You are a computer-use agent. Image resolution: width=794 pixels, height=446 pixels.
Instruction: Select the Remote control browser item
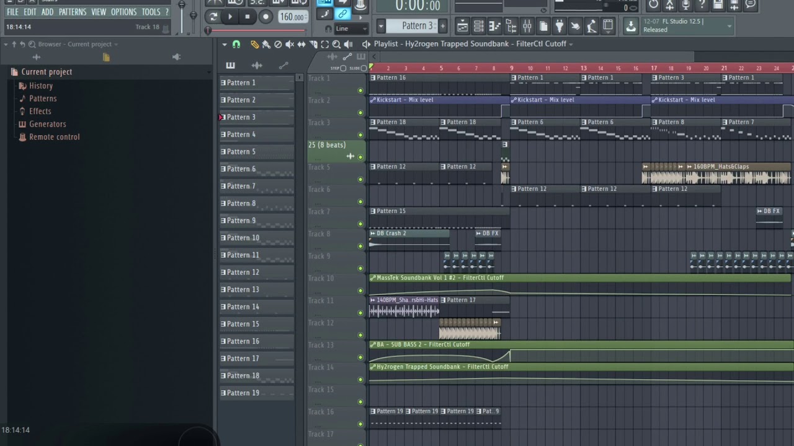[x=54, y=137]
